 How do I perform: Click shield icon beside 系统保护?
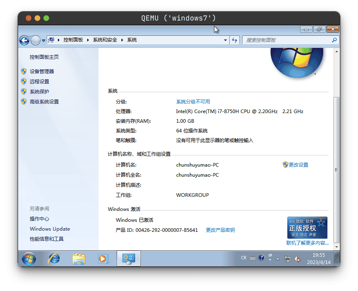(x=24, y=91)
